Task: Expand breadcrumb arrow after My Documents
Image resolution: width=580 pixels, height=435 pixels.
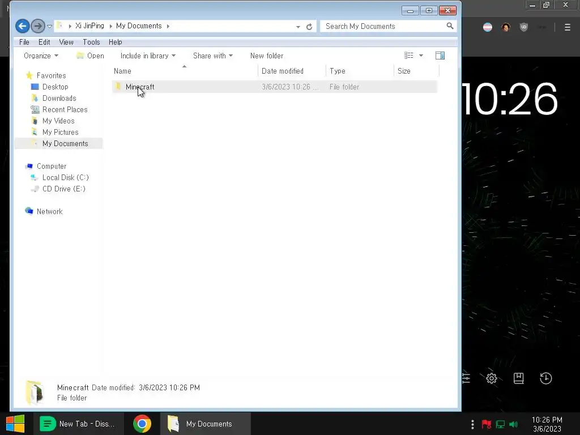Action: point(168,26)
